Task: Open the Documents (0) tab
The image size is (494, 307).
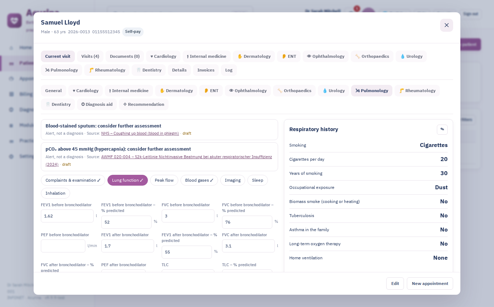Action: [x=125, y=56]
